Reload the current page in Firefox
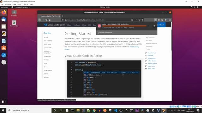 [x=46, y=20]
